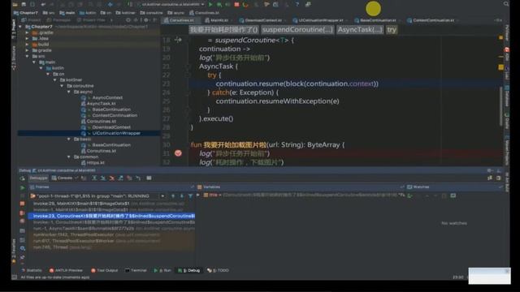Click the help question mark toolbar icon
Viewport: 520px width, 292px height.
297,4
